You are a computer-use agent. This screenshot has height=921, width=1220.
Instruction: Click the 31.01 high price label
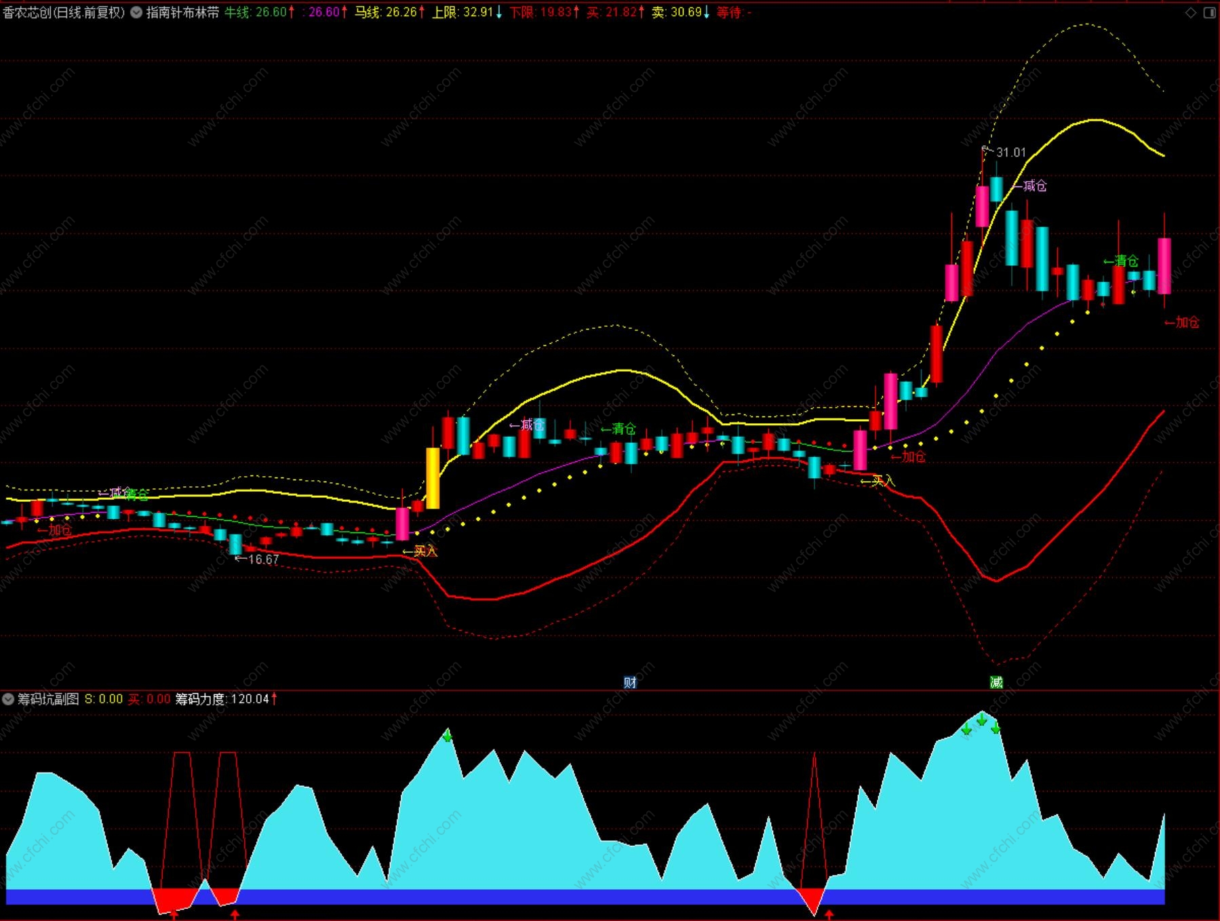pyautogui.click(x=1010, y=153)
